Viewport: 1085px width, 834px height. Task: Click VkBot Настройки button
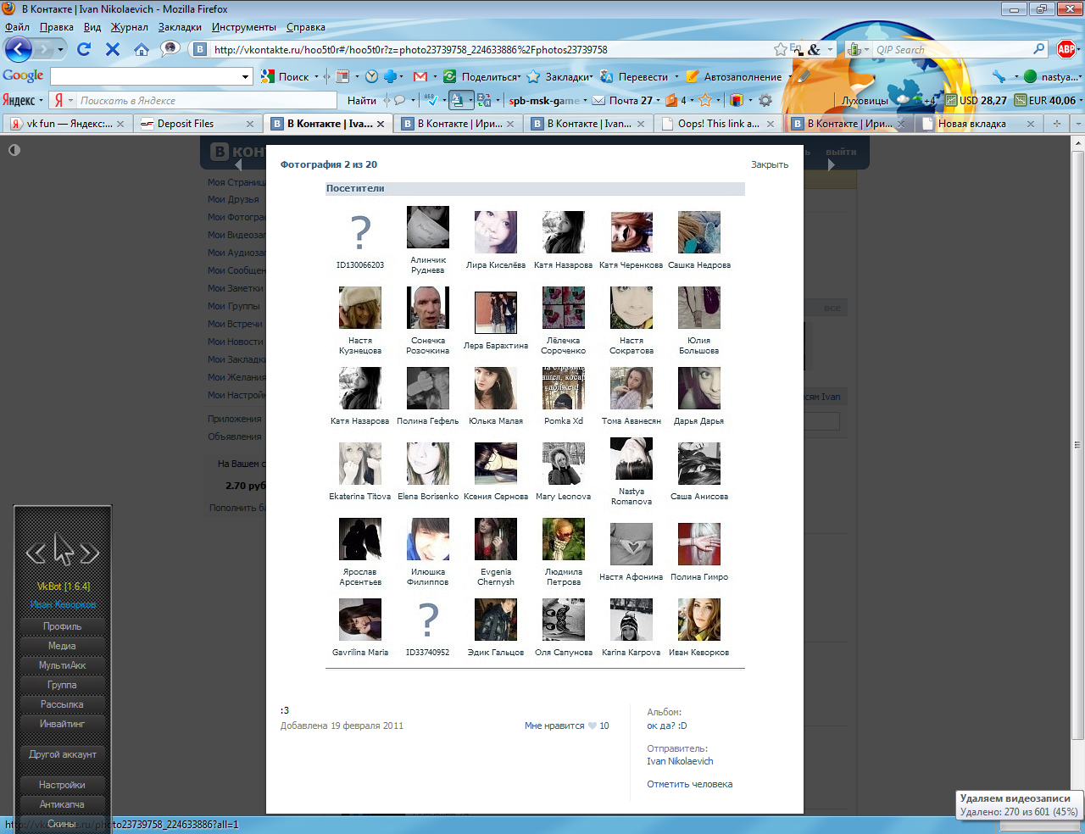click(63, 785)
